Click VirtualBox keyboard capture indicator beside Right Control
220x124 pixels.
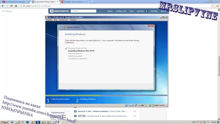pyautogui.click(x=153, y=105)
